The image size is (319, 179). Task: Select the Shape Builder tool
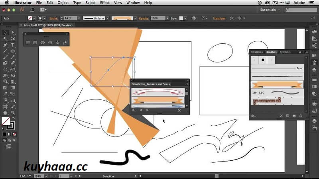[5, 82]
